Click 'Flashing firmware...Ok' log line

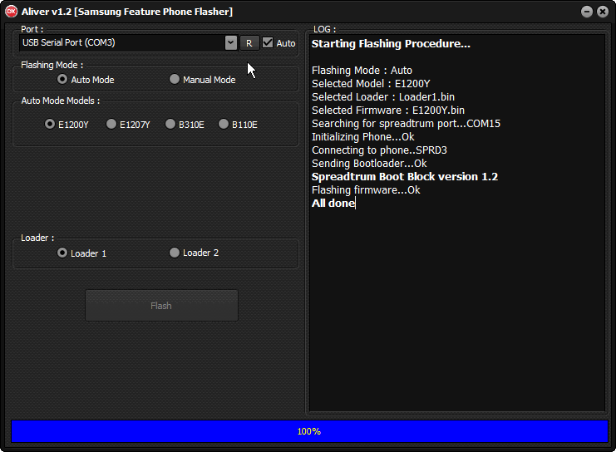(x=366, y=190)
